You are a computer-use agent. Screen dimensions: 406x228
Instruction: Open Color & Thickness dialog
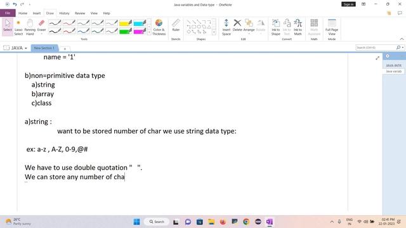[159, 27]
